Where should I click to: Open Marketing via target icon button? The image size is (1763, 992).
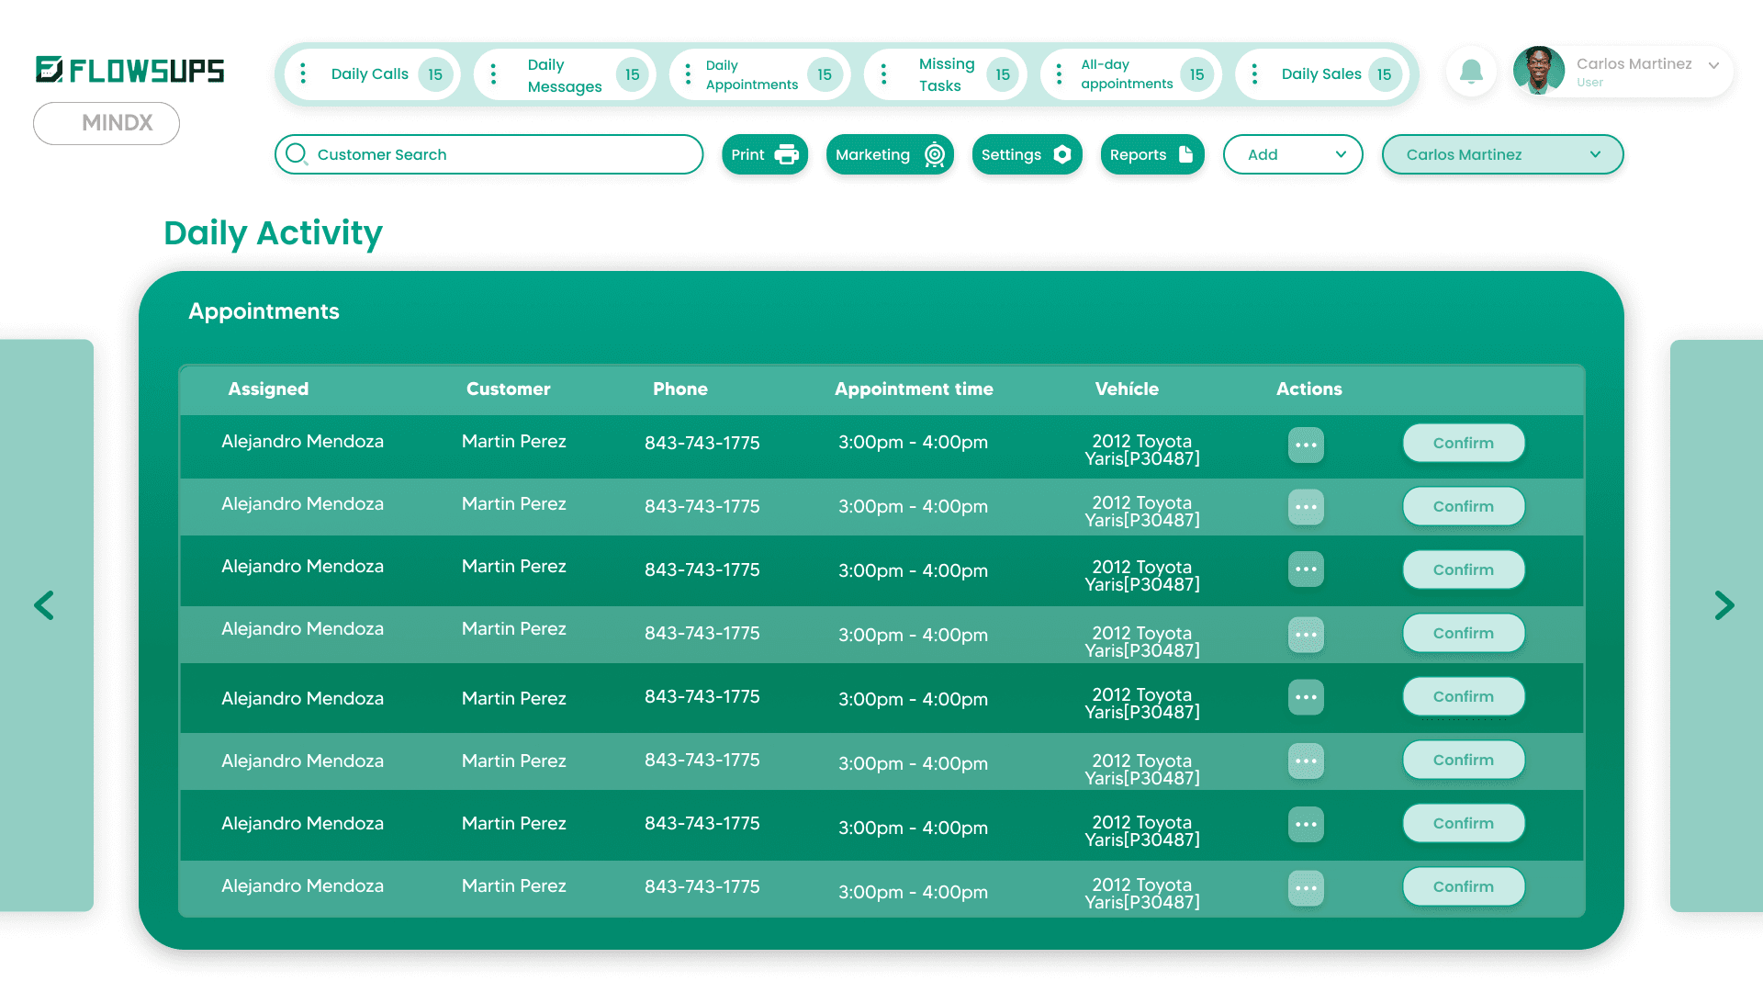[934, 154]
